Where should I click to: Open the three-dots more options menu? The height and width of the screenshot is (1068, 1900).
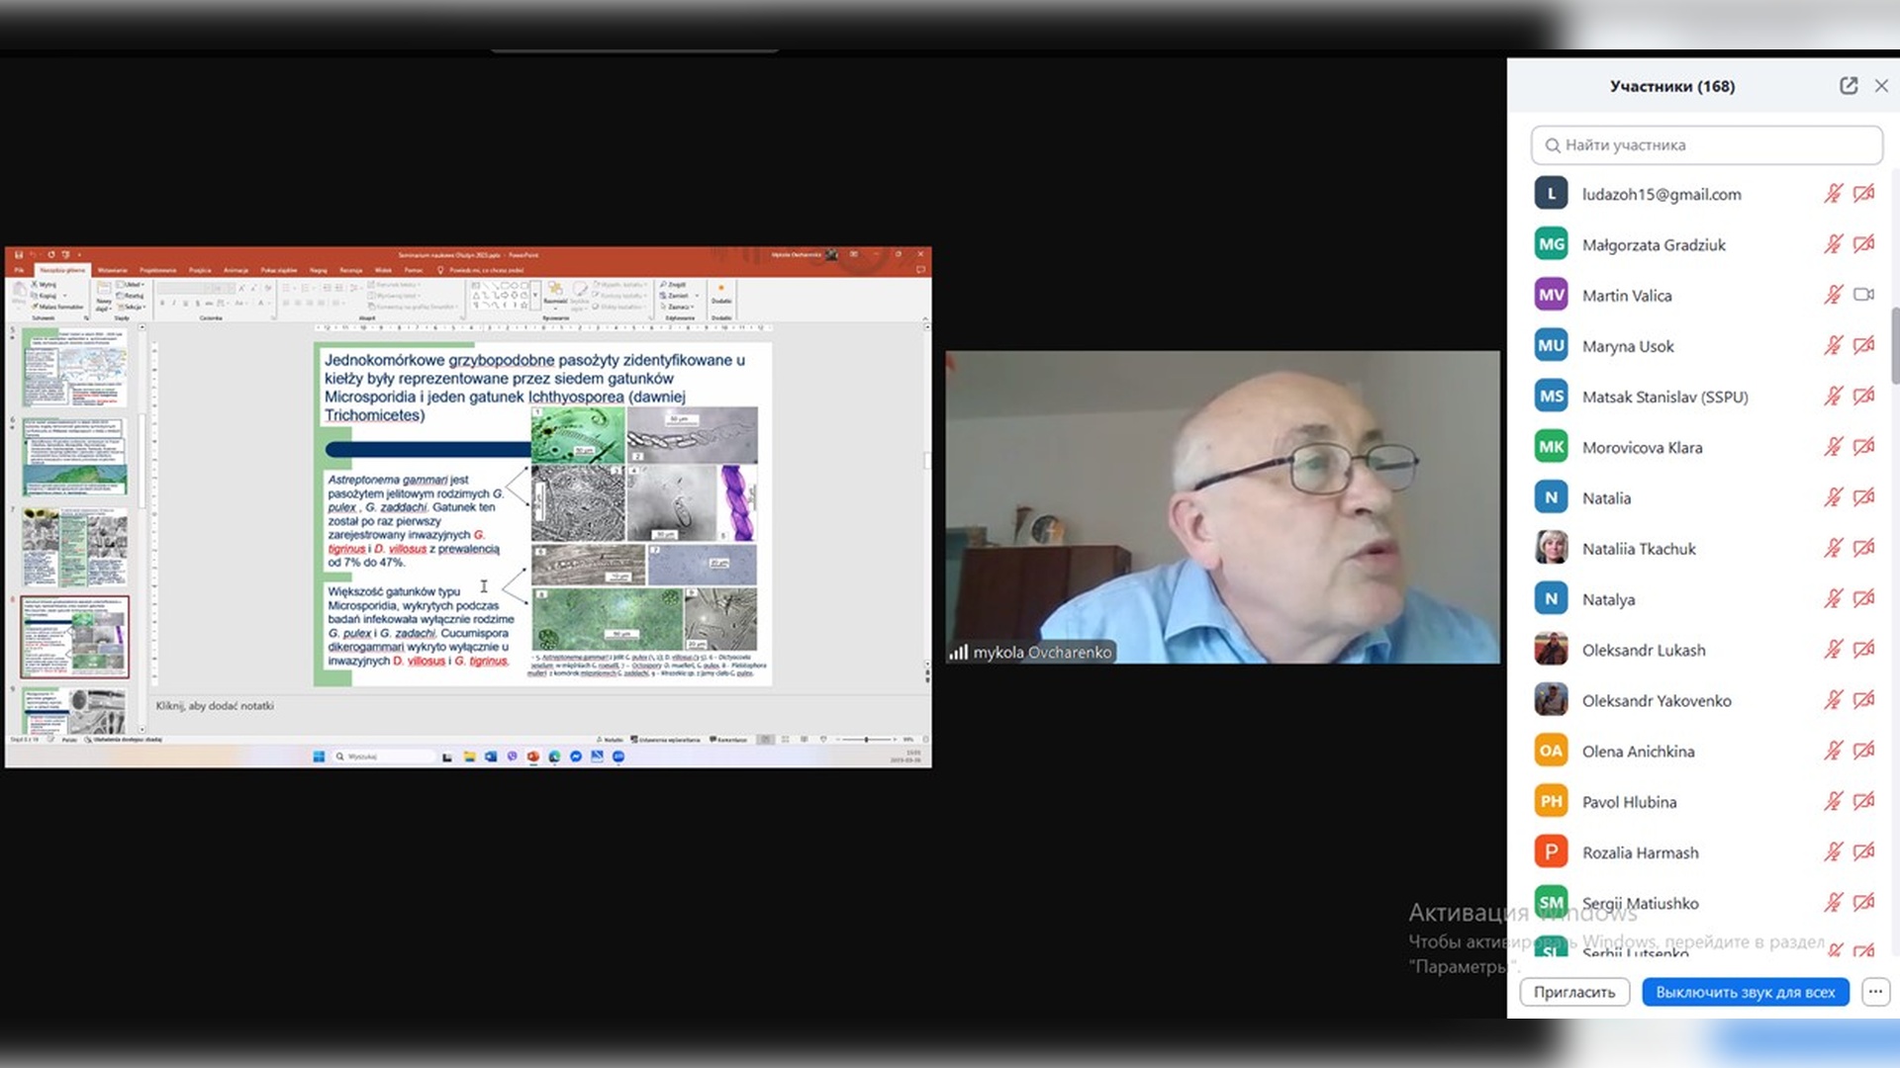(1875, 992)
